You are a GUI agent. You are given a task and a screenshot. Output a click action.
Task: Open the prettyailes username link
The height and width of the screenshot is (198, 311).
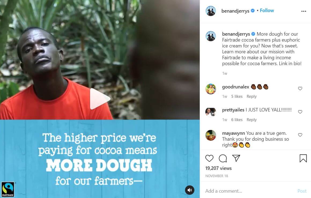pos(233,110)
